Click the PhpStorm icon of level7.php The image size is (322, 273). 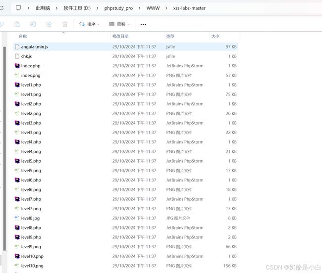17,199
